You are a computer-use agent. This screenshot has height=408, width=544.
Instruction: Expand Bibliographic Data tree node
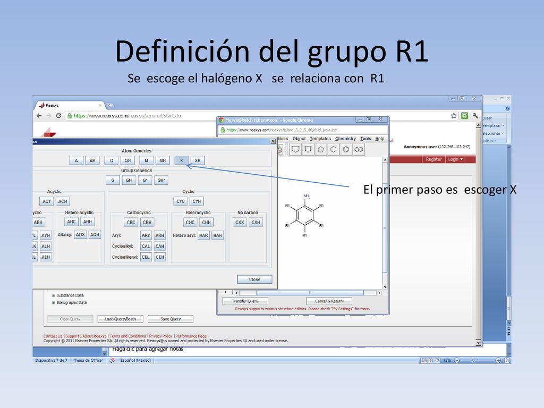tap(54, 302)
